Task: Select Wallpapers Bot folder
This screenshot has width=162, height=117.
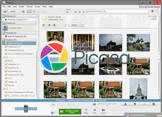Action: tap(19, 50)
